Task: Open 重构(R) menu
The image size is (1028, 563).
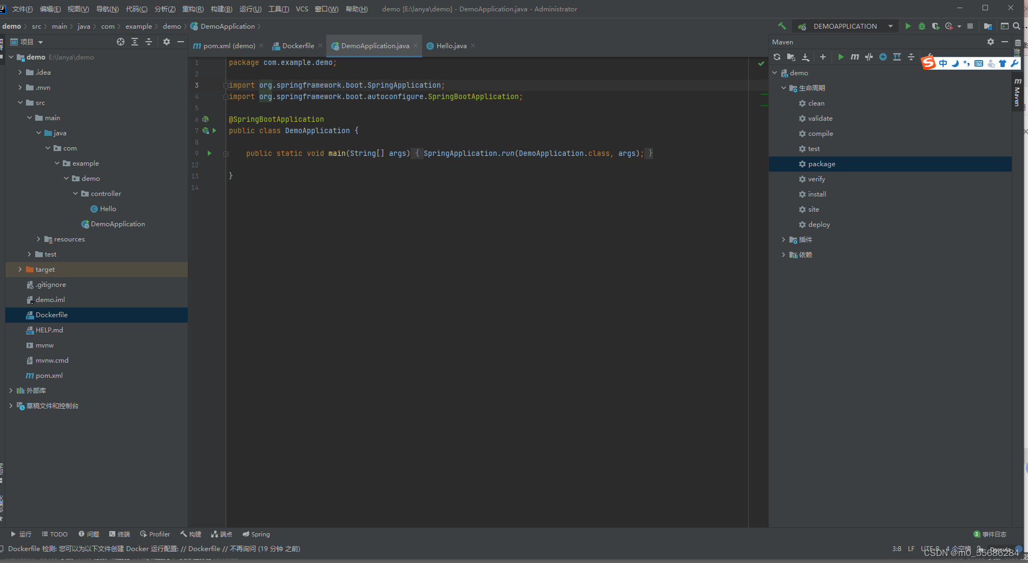Action: point(193,9)
